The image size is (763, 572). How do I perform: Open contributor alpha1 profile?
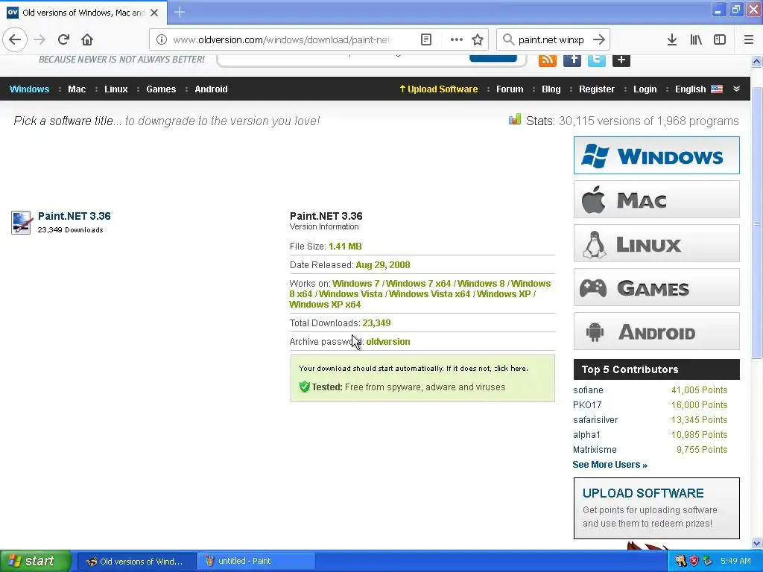[x=586, y=435]
